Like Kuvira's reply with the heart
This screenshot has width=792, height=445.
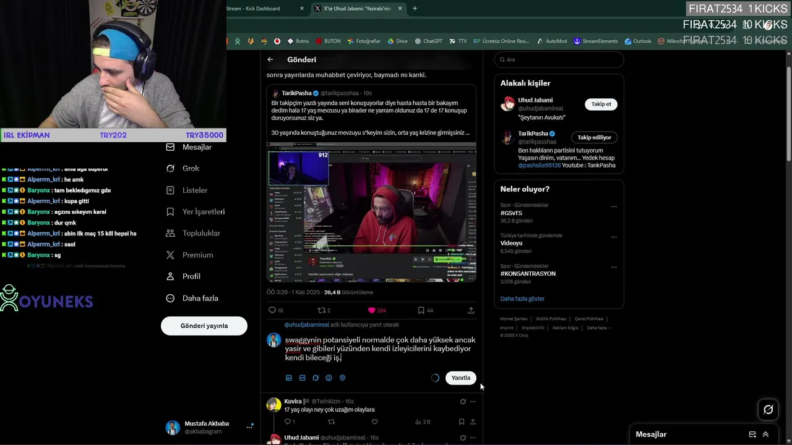[374, 422]
